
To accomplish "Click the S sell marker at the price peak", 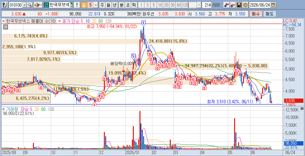I will click(x=143, y=23).
